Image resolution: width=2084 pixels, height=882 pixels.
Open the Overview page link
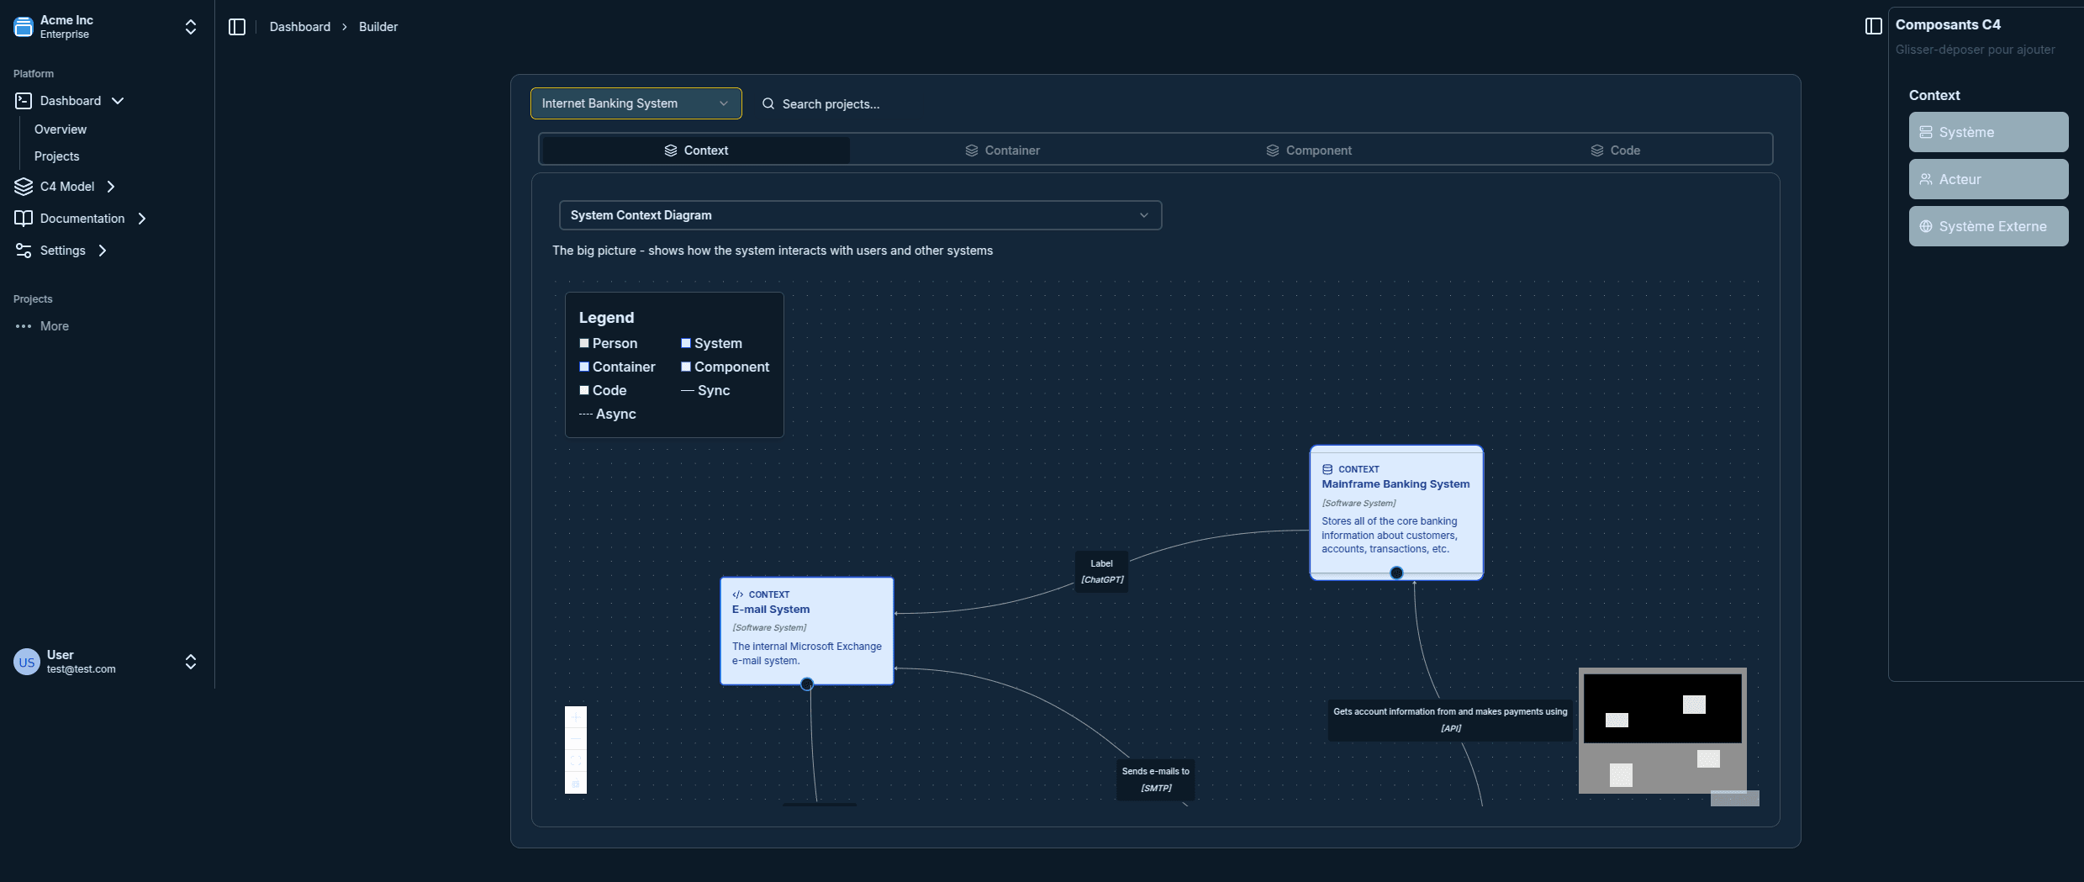click(60, 129)
